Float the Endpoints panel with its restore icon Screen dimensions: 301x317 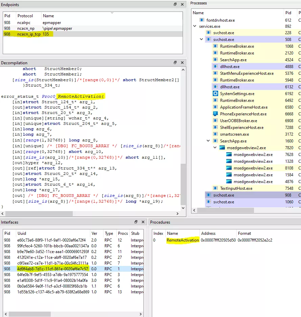point(175,4)
